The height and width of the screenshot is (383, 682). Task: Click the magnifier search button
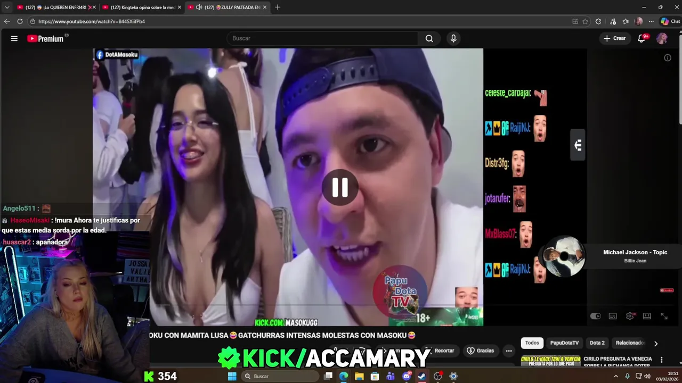(429, 38)
